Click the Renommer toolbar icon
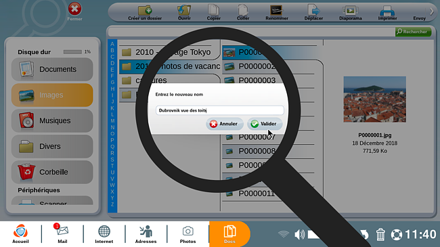The image size is (440, 247). click(x=276, y=10)
